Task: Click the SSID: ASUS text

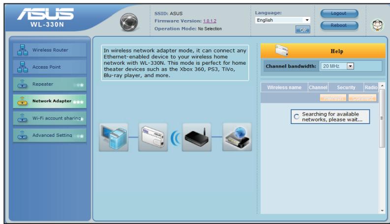Action: coord(168,14)
